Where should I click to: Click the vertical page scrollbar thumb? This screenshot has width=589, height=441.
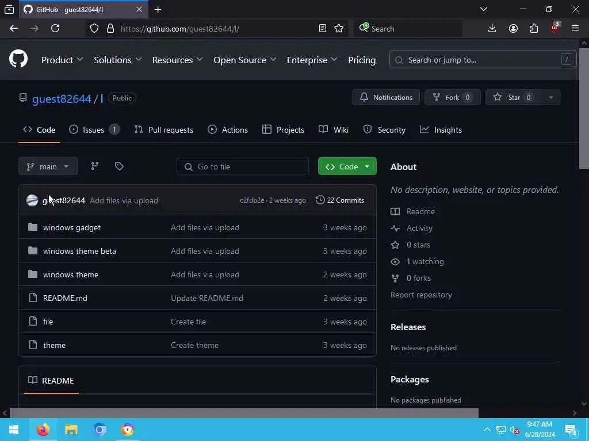pos(584,109)
